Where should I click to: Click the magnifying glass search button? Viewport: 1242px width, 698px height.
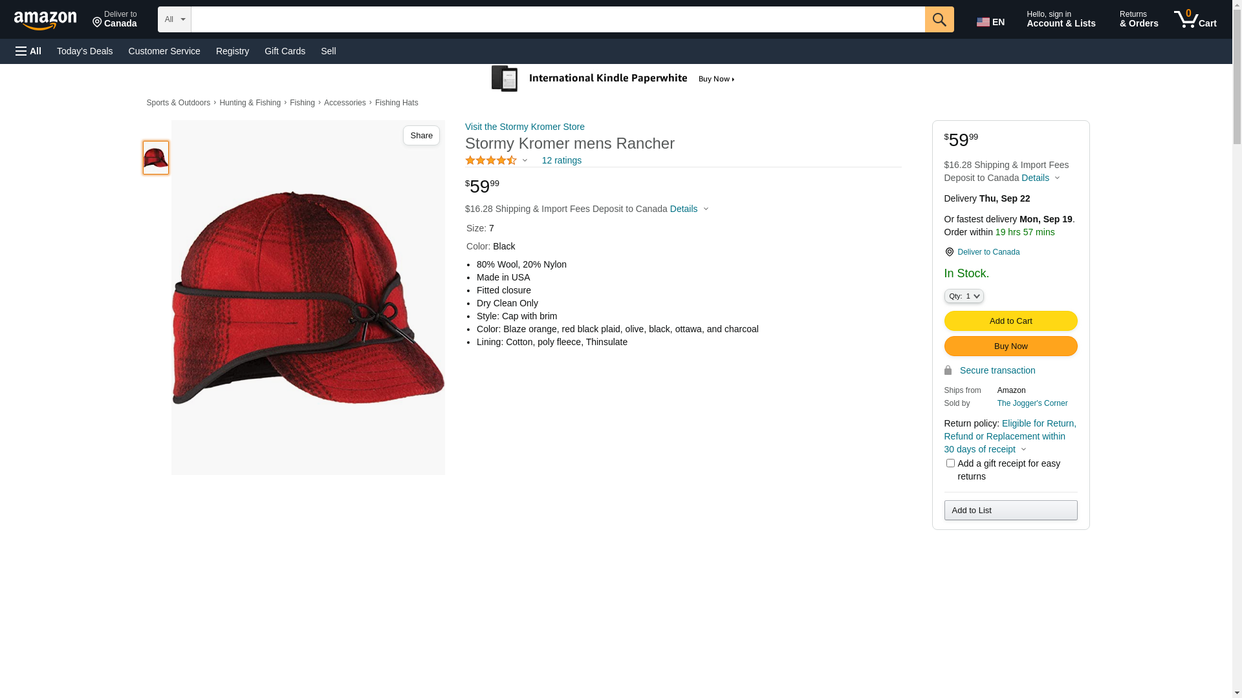pos(939,19)
